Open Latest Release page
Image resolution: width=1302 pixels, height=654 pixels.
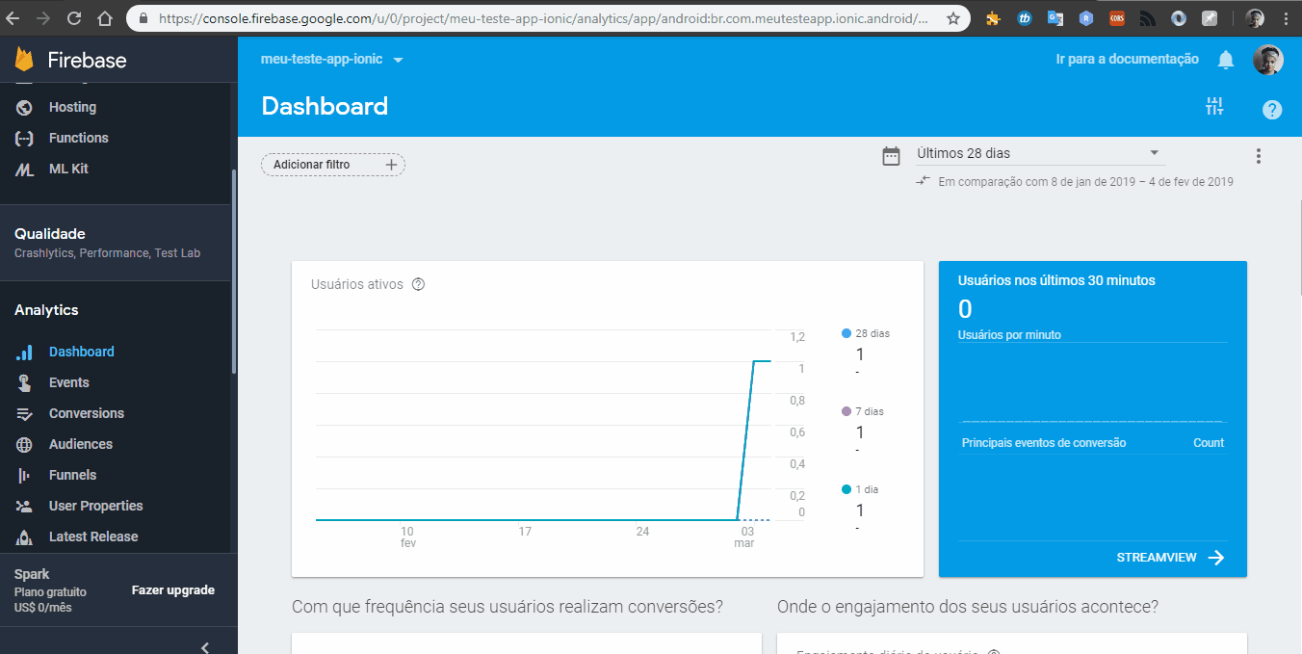pos(93,536)
